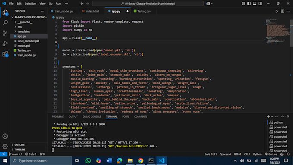Select the python terminal instance
The width and height of the screenshot is (293, 165).
click(278, 123)
